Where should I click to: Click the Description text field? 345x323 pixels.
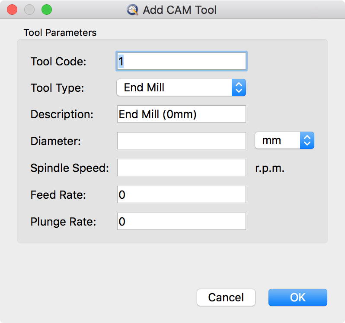tap(182, 114)
